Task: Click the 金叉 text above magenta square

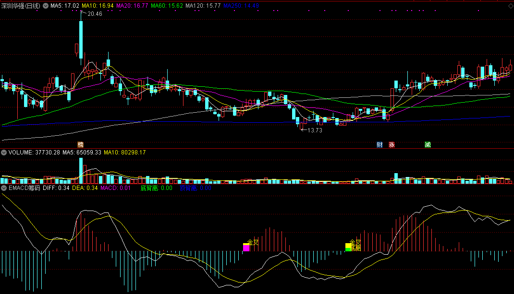Action: pyautogui.click(x=253, y=242)
